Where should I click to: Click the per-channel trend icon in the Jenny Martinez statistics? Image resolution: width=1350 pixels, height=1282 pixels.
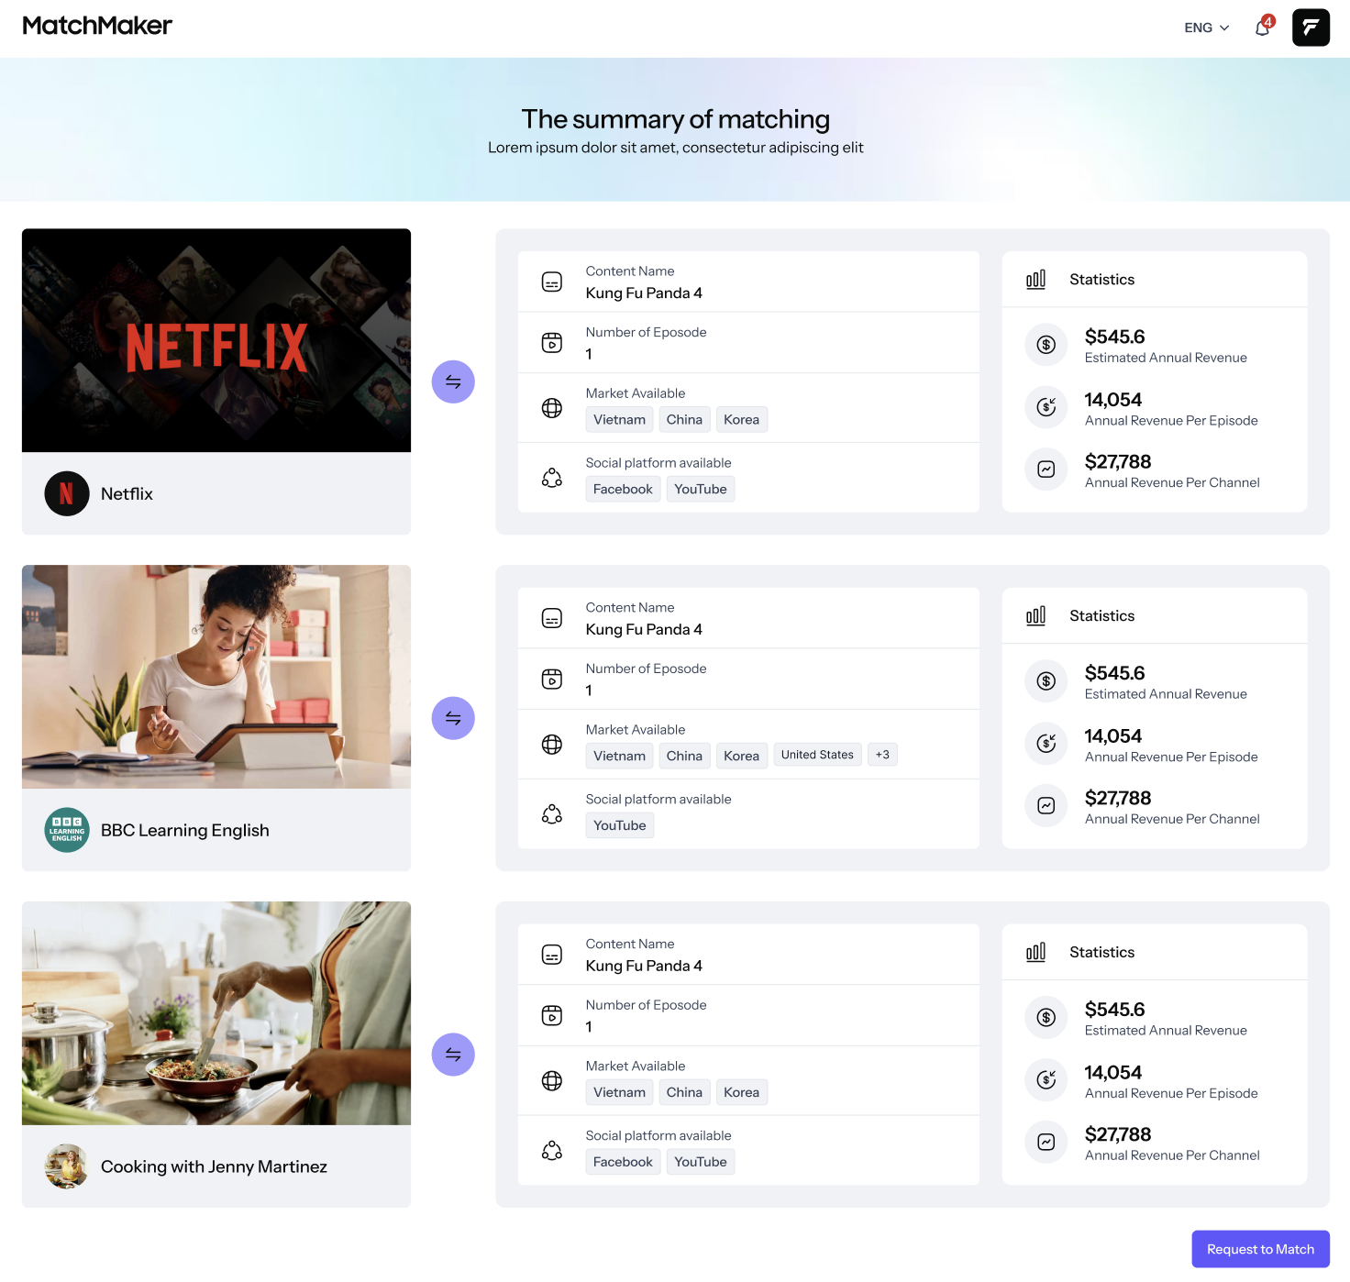pos(1046,1143)
